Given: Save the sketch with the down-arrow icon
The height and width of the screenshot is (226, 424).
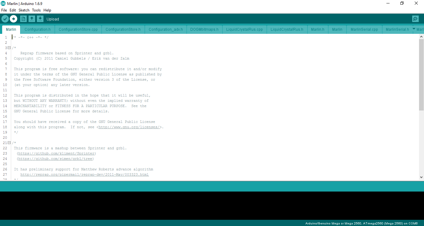Looking at the screenshot, I should click(40, 19).
